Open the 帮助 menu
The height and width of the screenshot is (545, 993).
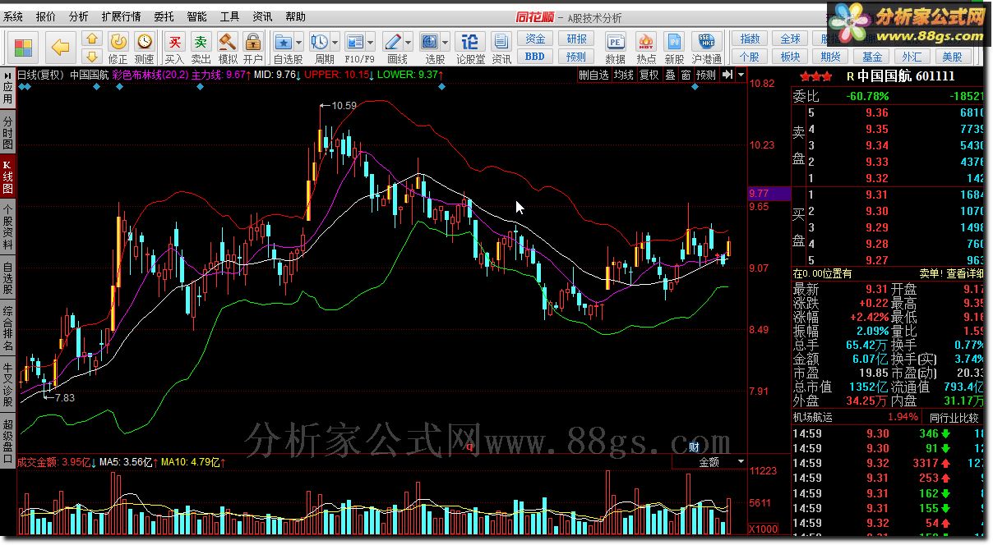295,16
